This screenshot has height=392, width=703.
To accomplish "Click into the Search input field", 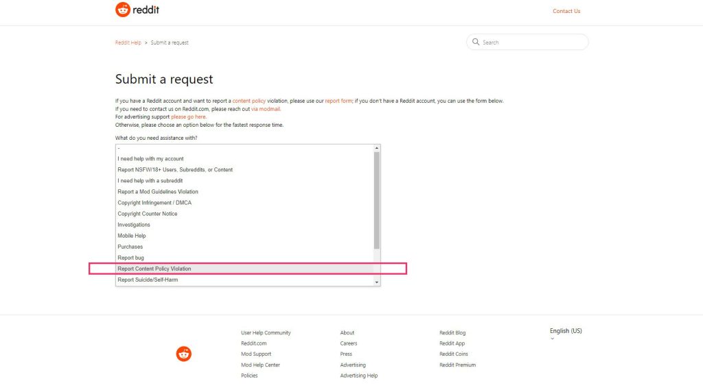I will pos(532,42).
